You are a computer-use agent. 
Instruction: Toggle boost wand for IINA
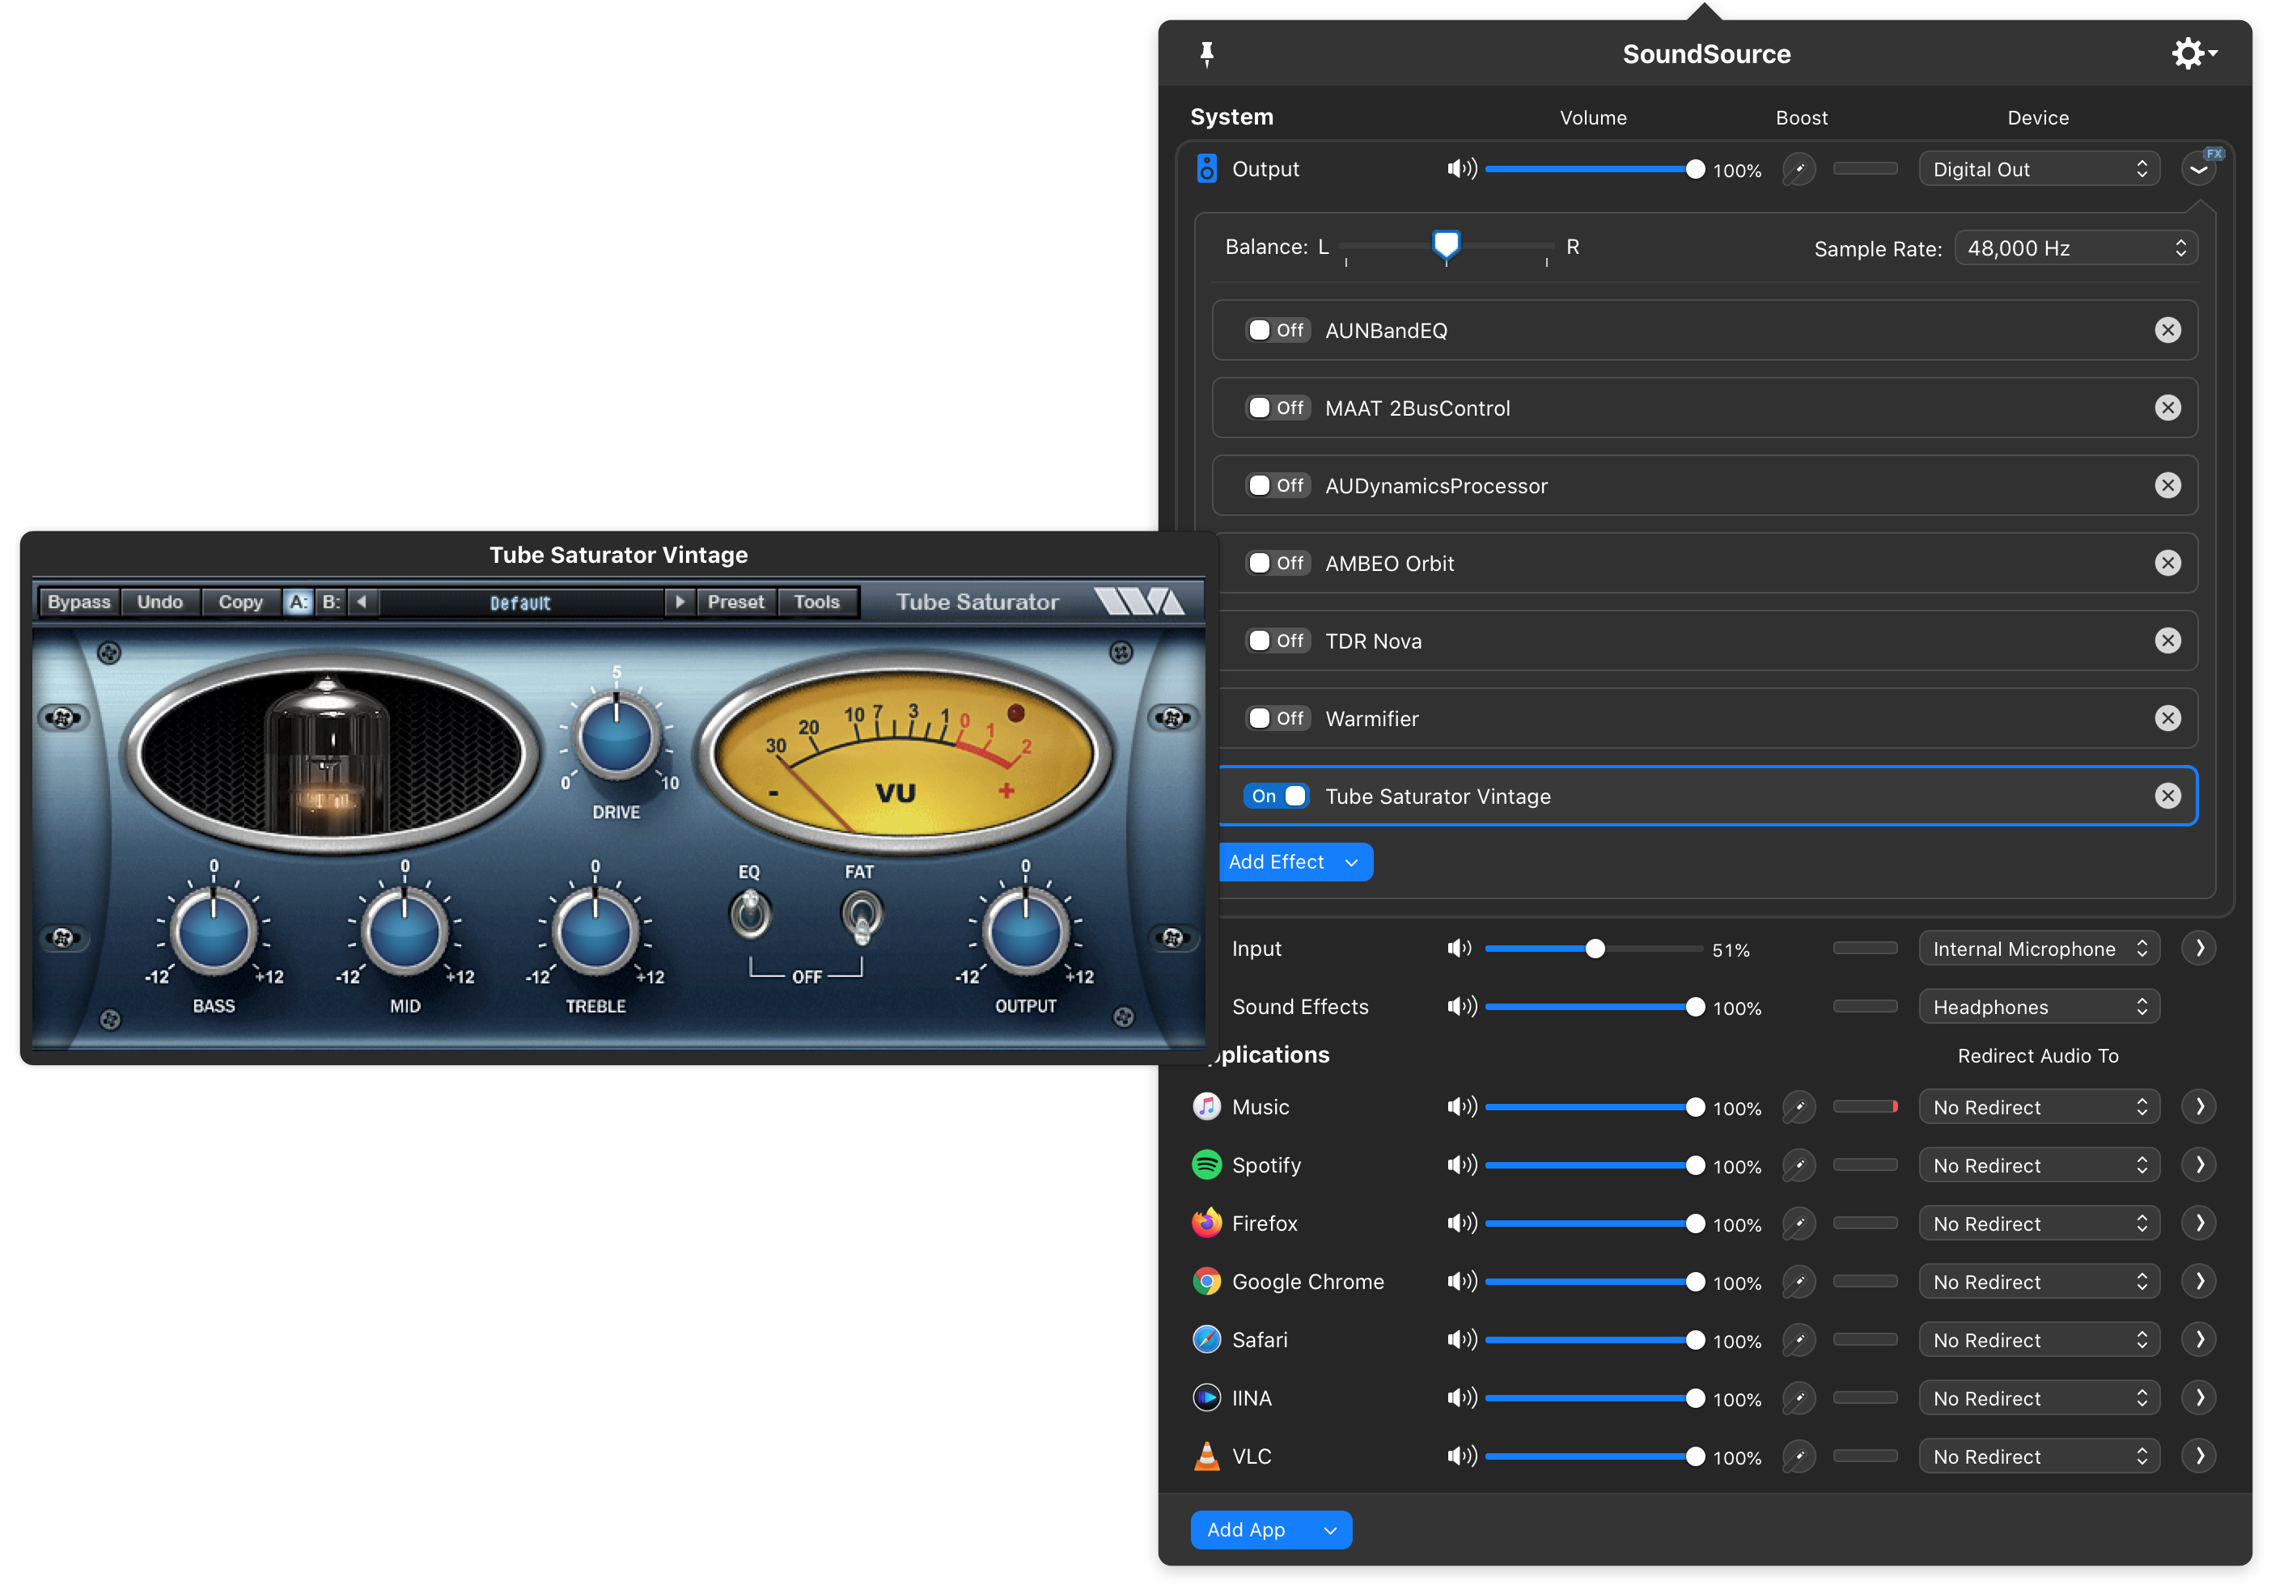tap(1799, 1398)
